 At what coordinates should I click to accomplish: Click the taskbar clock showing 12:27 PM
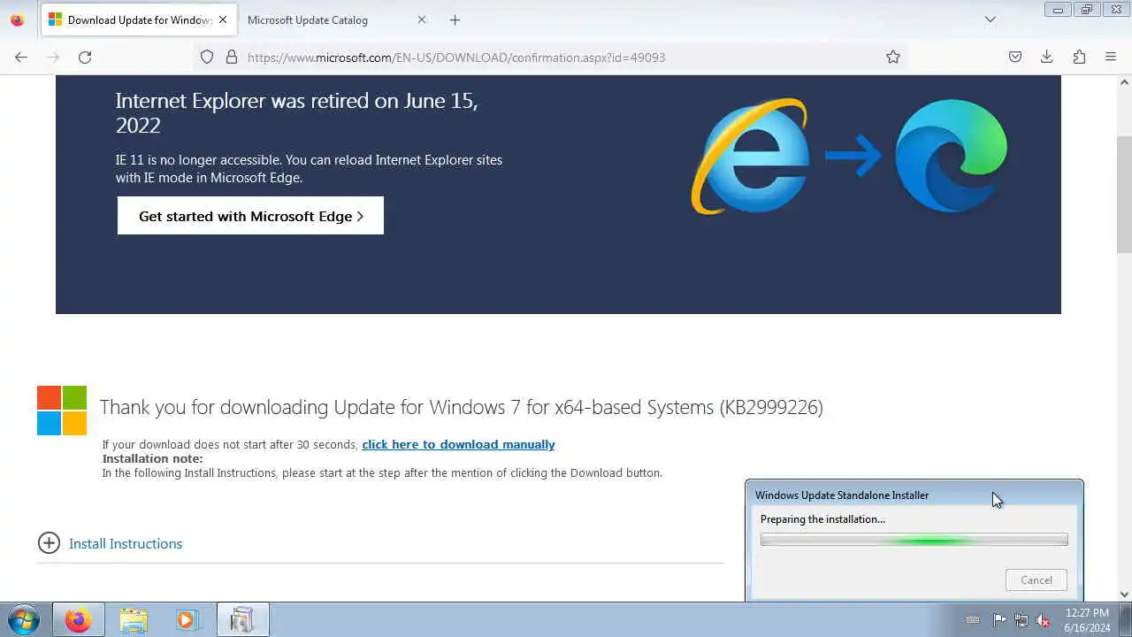(1087, 620)
